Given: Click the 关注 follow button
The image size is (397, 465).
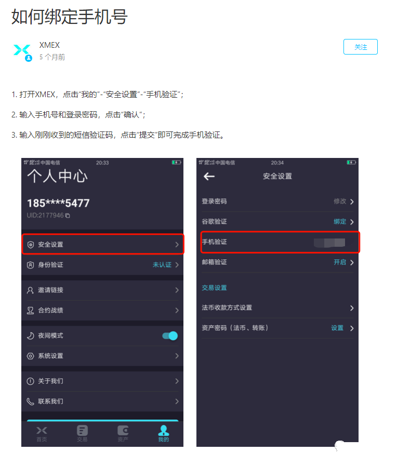Looking at the screenshot, I should tap(361, 47).
